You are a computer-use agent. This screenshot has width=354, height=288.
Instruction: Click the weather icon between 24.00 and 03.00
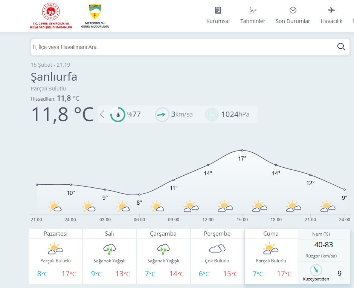89,206
